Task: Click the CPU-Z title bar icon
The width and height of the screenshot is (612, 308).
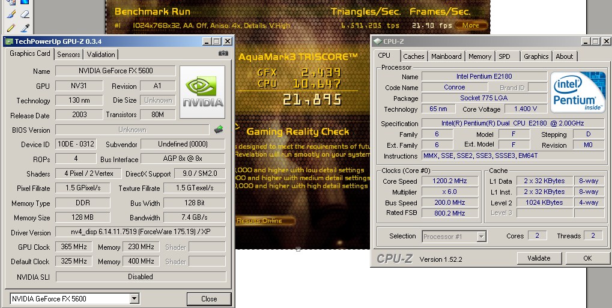Action: click(x=377, y=41)
